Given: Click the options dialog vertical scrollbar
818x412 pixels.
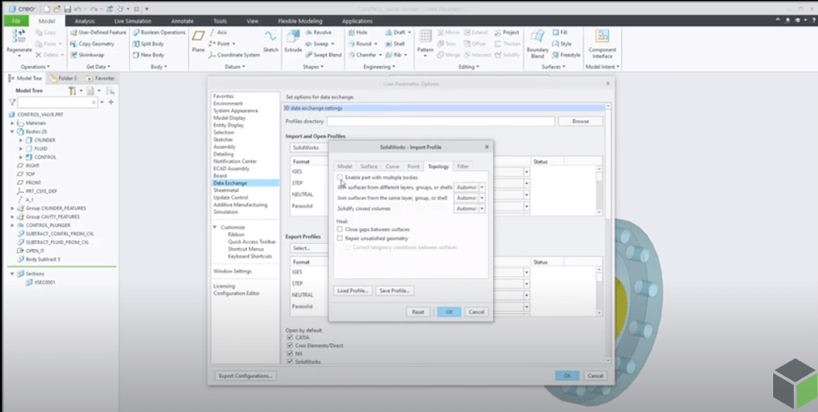Looking at the screenshot, I should coord(608,160).
